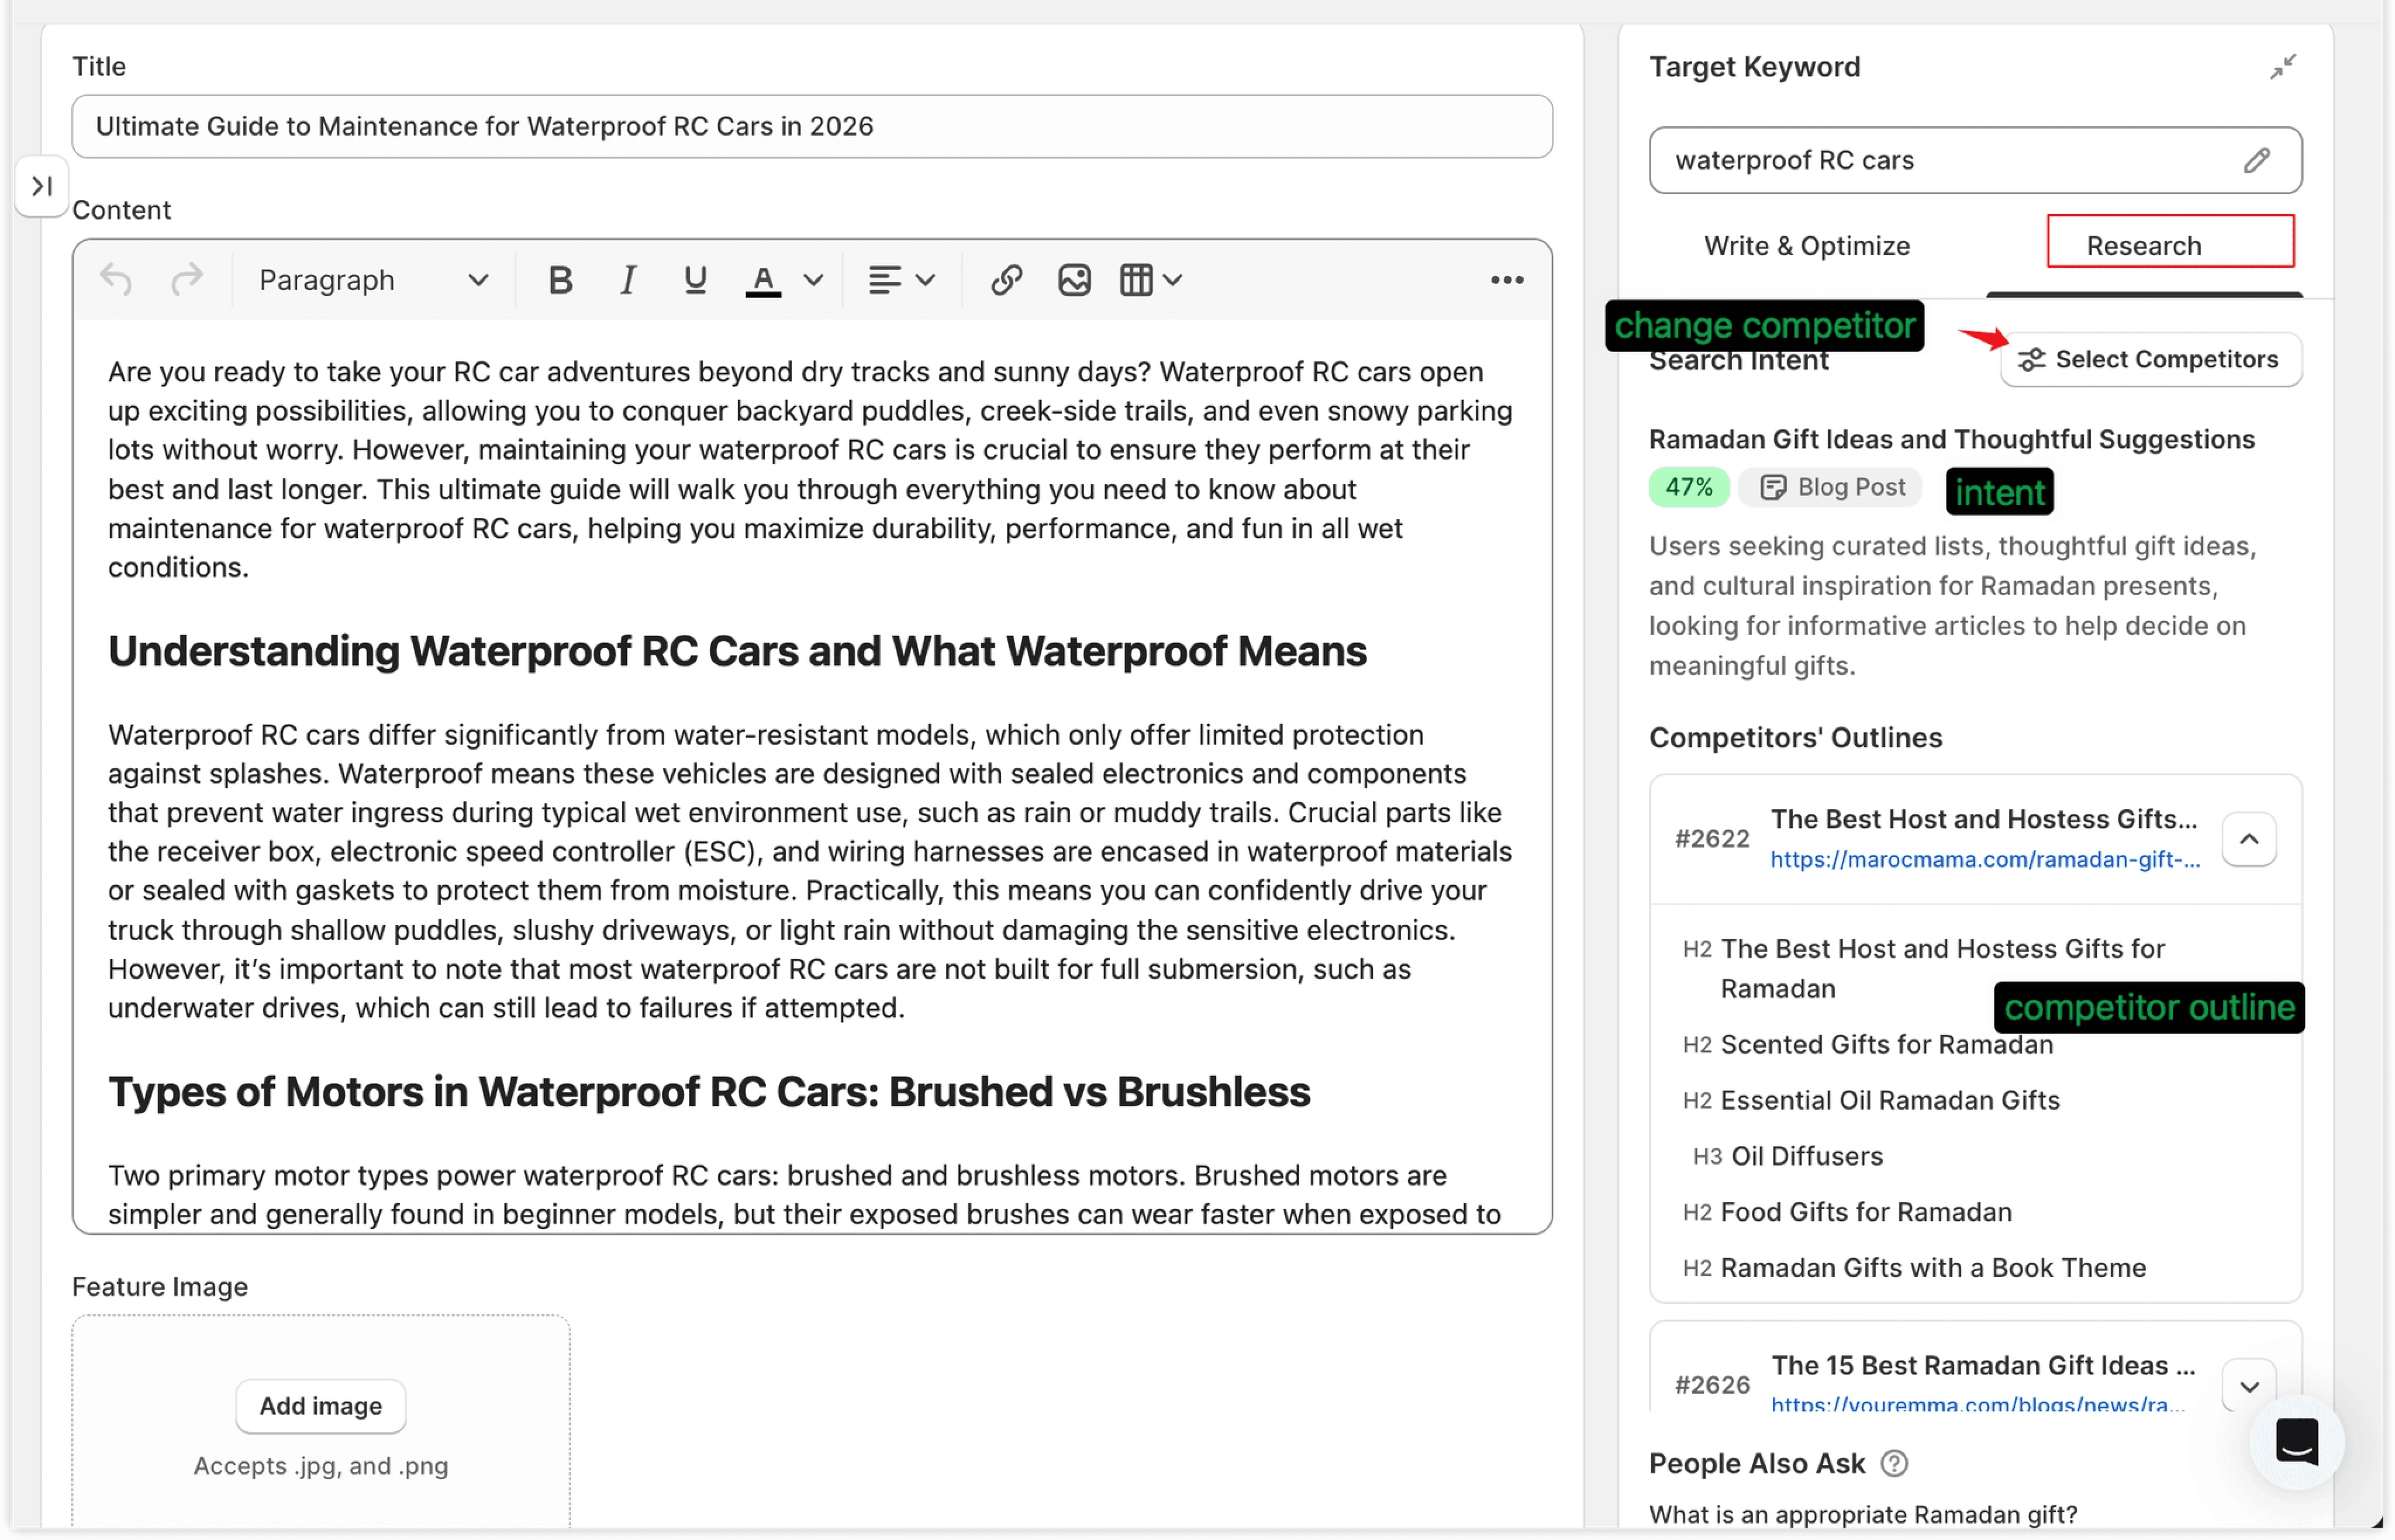Collapse the Target Keyword panel
Viewport: 2395px width, 1540px height.
click(x=2283, y=67)
